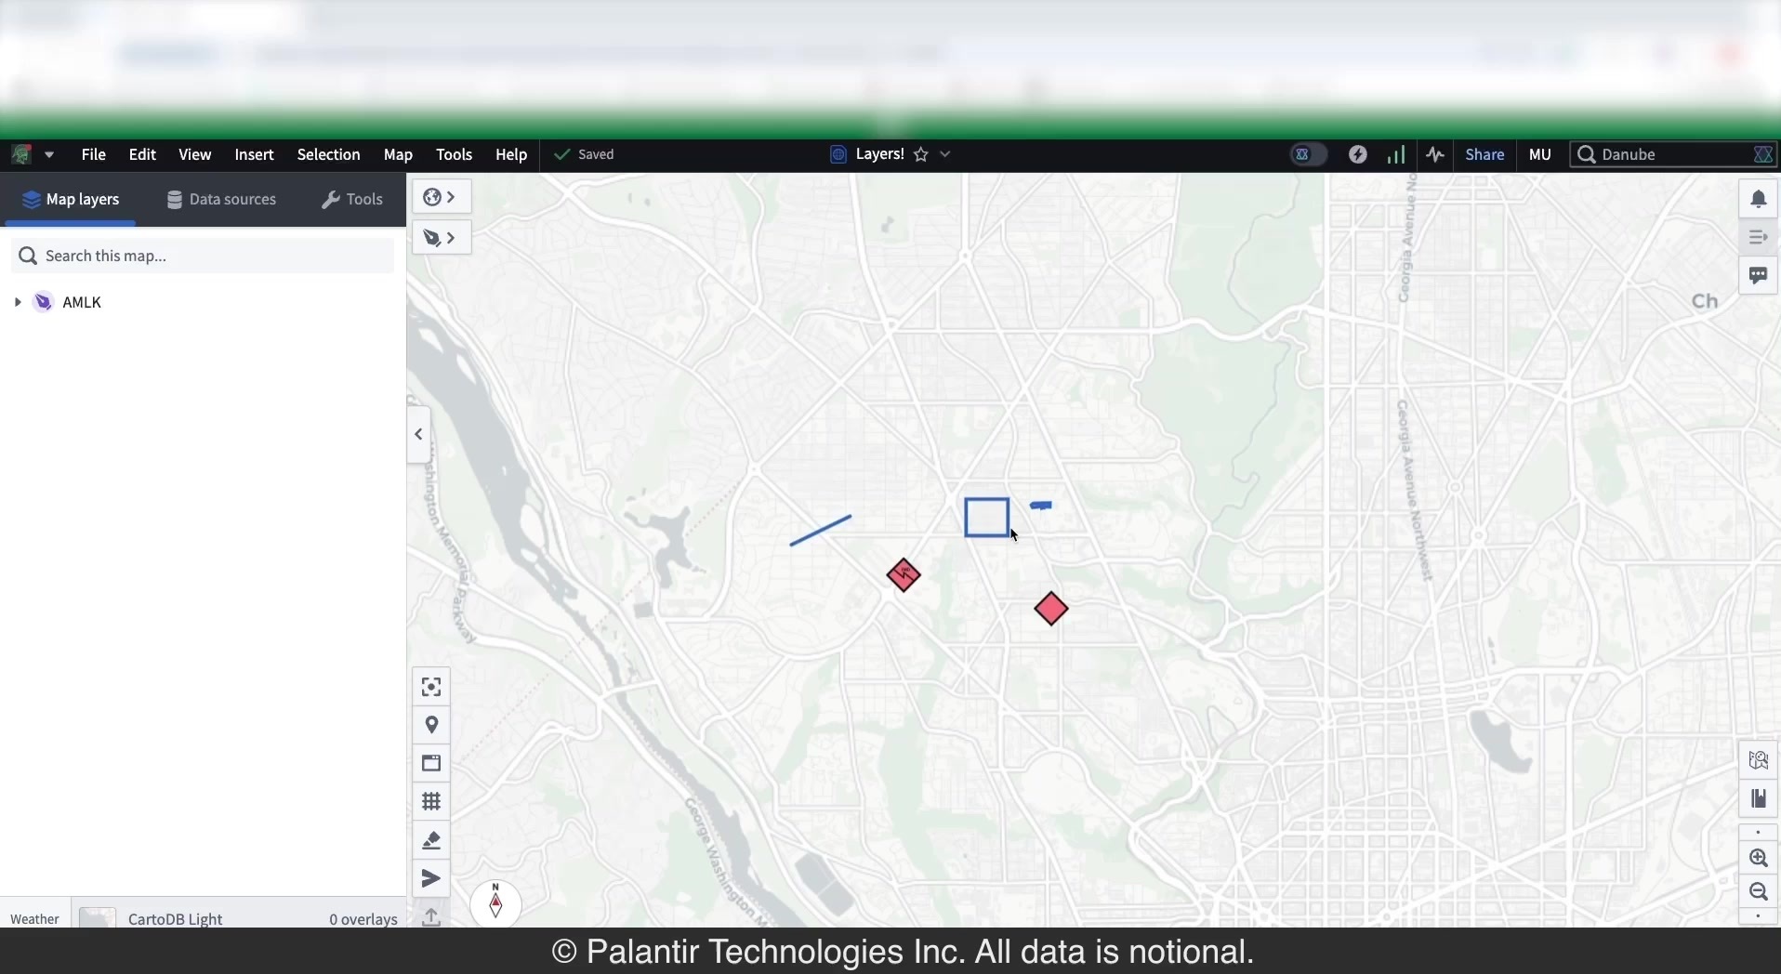Select the small blue tag marker
This screenshot has height=974, width=1781.
(1041, 506)
